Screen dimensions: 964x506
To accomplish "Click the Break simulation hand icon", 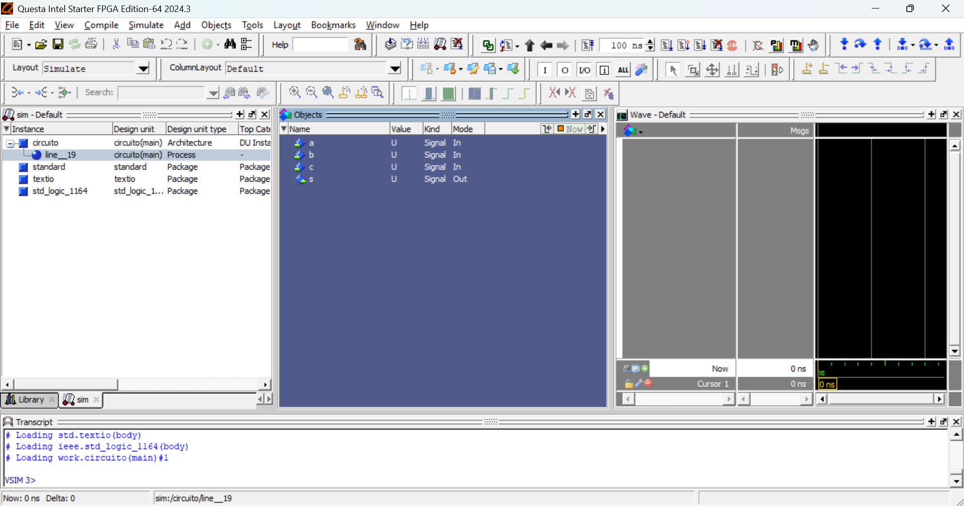I will pos(813,45).
